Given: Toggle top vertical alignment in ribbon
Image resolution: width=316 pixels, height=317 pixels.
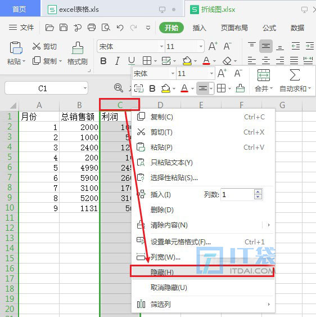Looking at the screenshot, I should point(251,45).
